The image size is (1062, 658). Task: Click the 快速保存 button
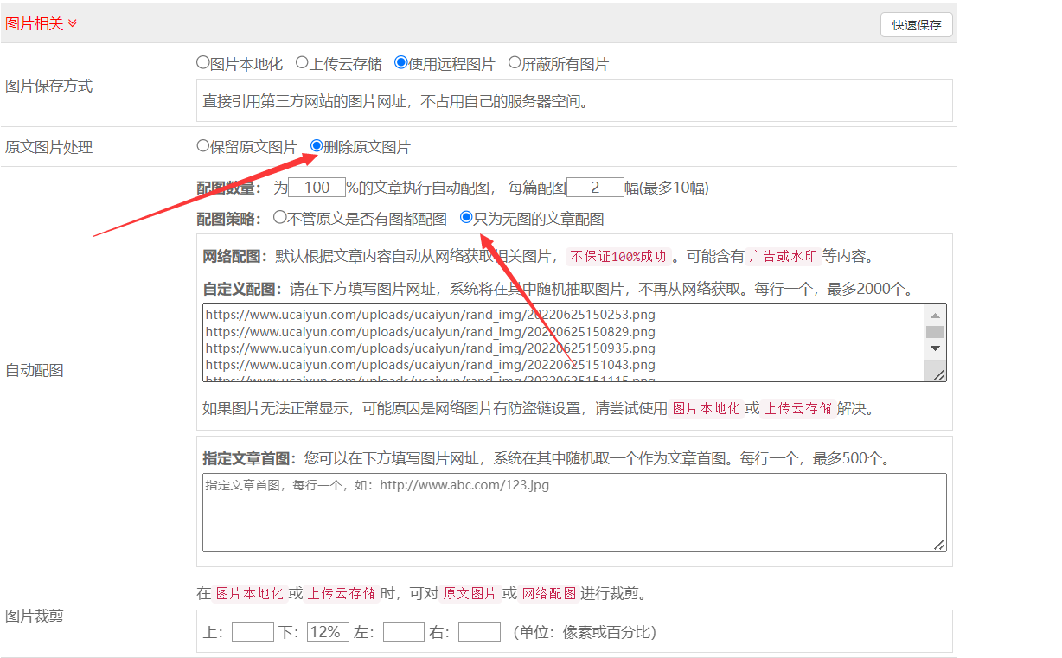(x=916, y=25)
